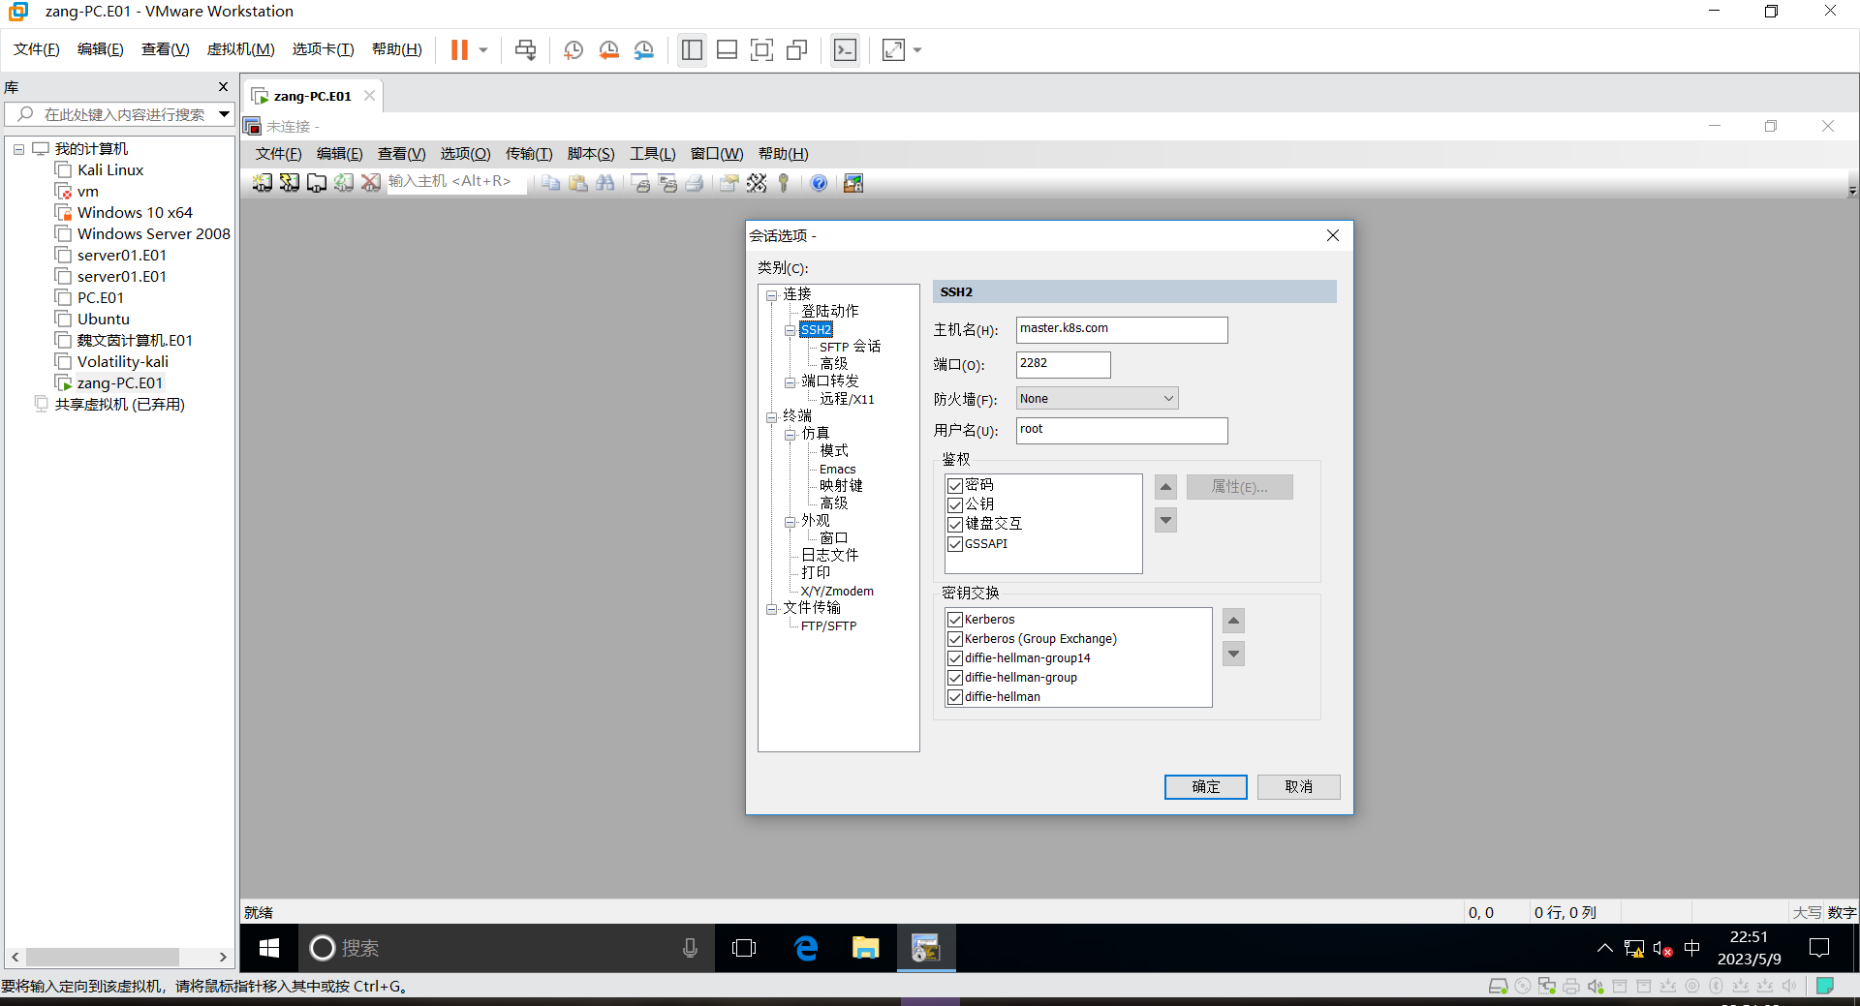Open VMware 选项卡(T) menu
Viewport: 1860px width, 1006px height.
click(x=323, y=49)
